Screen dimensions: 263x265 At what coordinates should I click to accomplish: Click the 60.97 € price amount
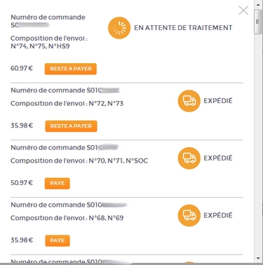click(22, 69)
